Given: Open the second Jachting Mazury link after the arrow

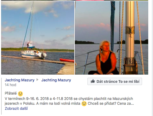Looking at the screenshot, I should 56,80.
